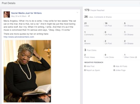Click the 3 Post Clicks heading
The image size is (140, 104).
tap(90, 50)
